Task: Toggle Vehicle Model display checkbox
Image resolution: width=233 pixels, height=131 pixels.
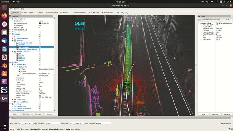Action: (40, 39)
